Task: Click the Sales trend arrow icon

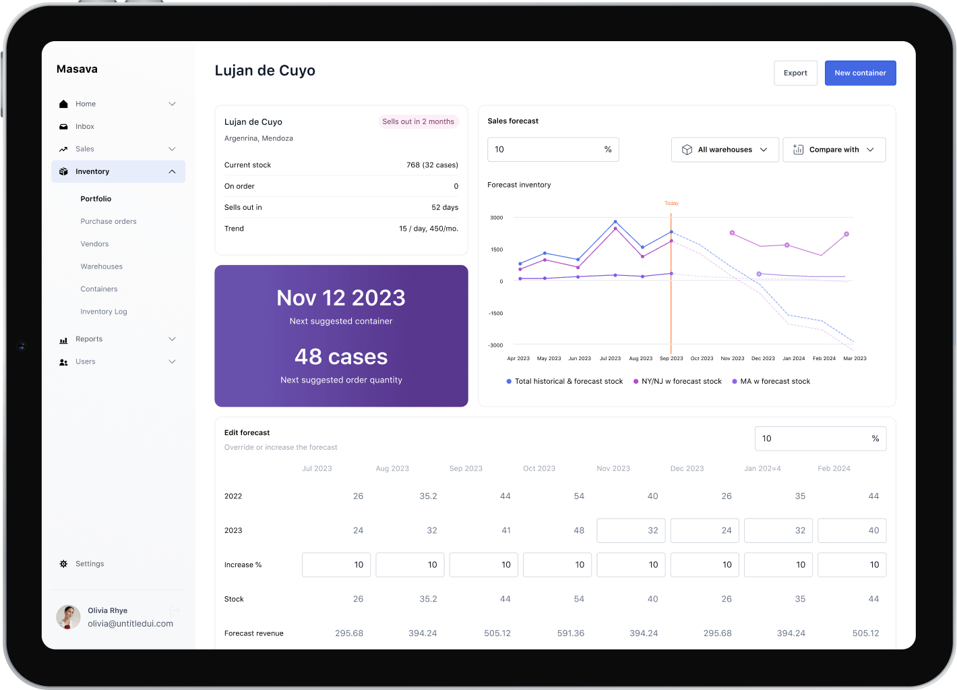Action: [63, 149]
